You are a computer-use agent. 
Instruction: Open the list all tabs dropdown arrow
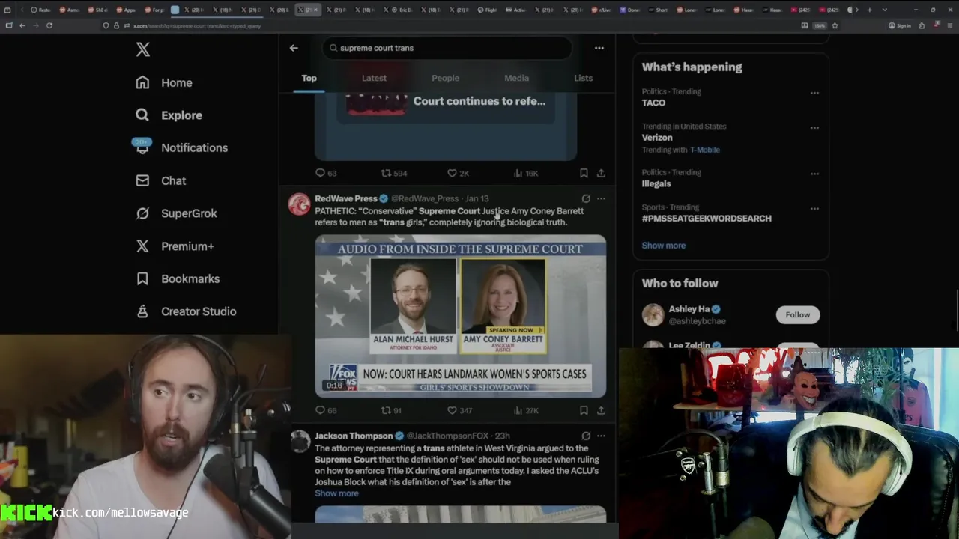(884, 10)
